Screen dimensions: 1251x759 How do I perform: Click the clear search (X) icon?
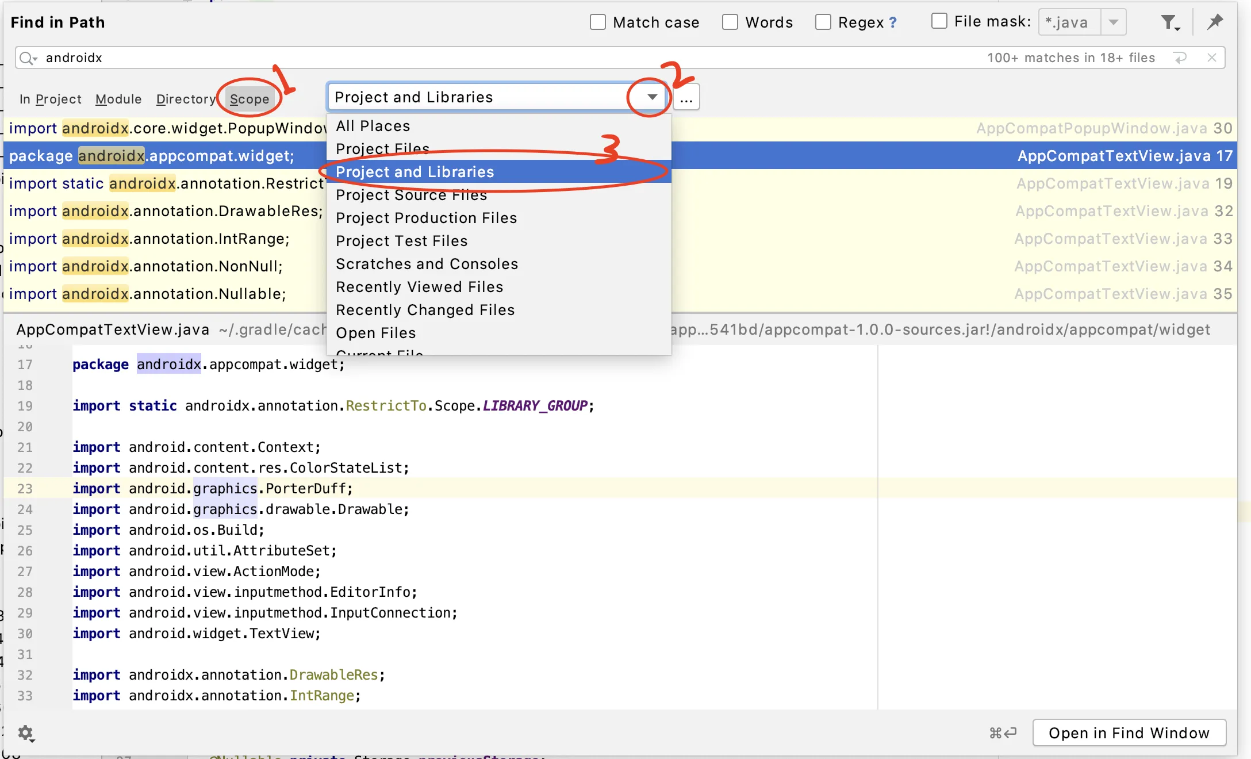(x=1211, y=58)
